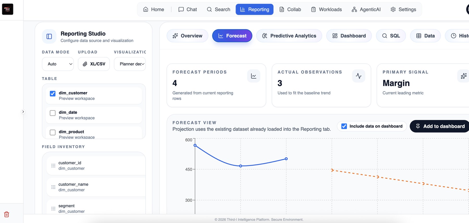469x223 pixels.
Task: Click the Forecast Periods value 4
Action: (175, 83)
